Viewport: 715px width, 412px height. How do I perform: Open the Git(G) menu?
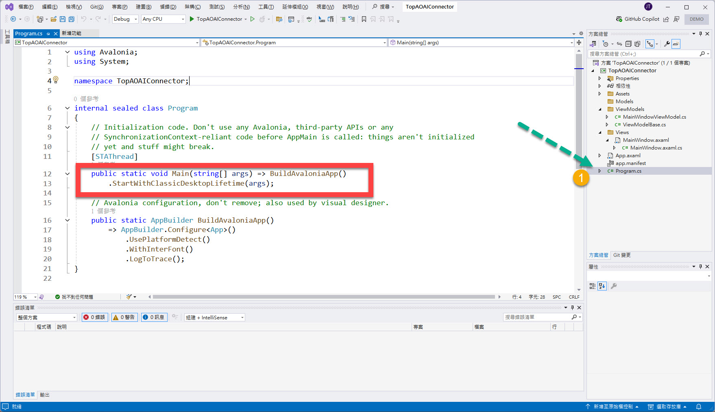pyautogui.click(x=97, y=7)
